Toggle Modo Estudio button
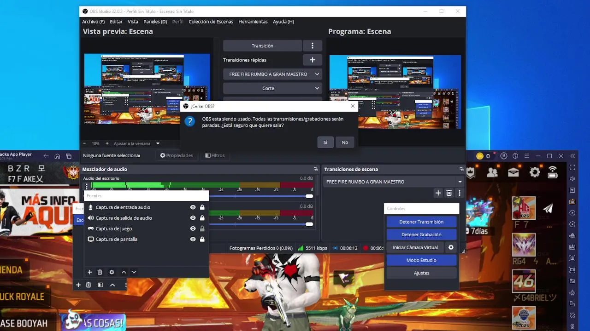Screen dimensions: 590x331 coord(421,260)
